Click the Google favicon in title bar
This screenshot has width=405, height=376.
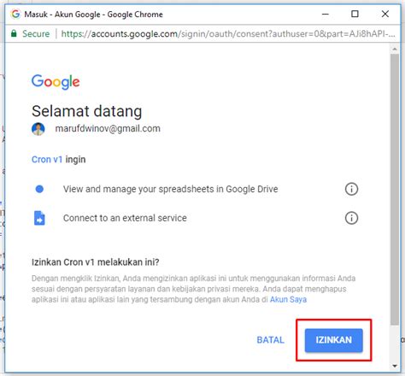coord(15,14)
